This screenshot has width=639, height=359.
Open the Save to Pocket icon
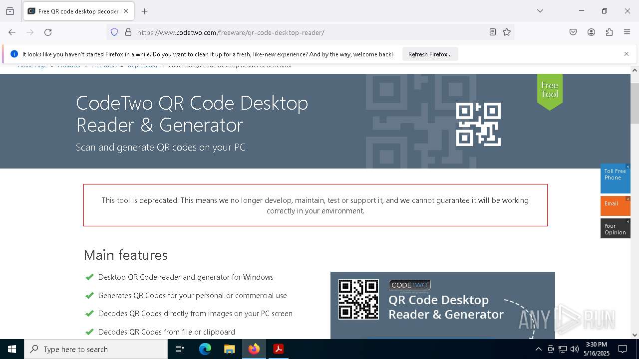[x=573, y=32]
